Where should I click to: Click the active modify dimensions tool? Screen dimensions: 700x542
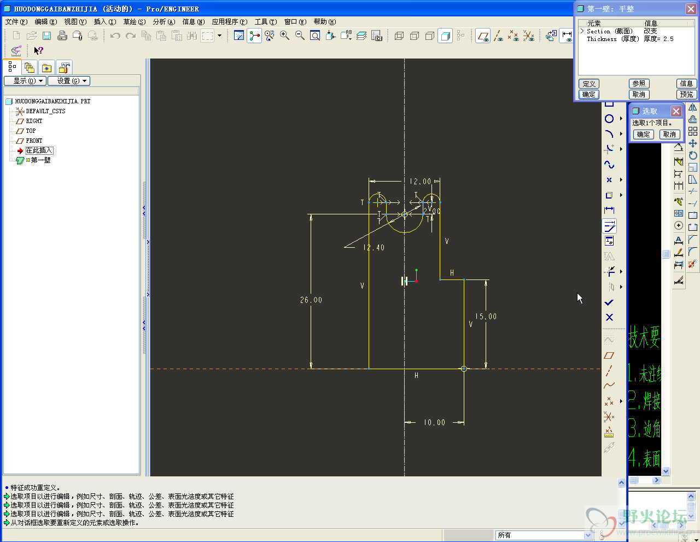point(609,226)
